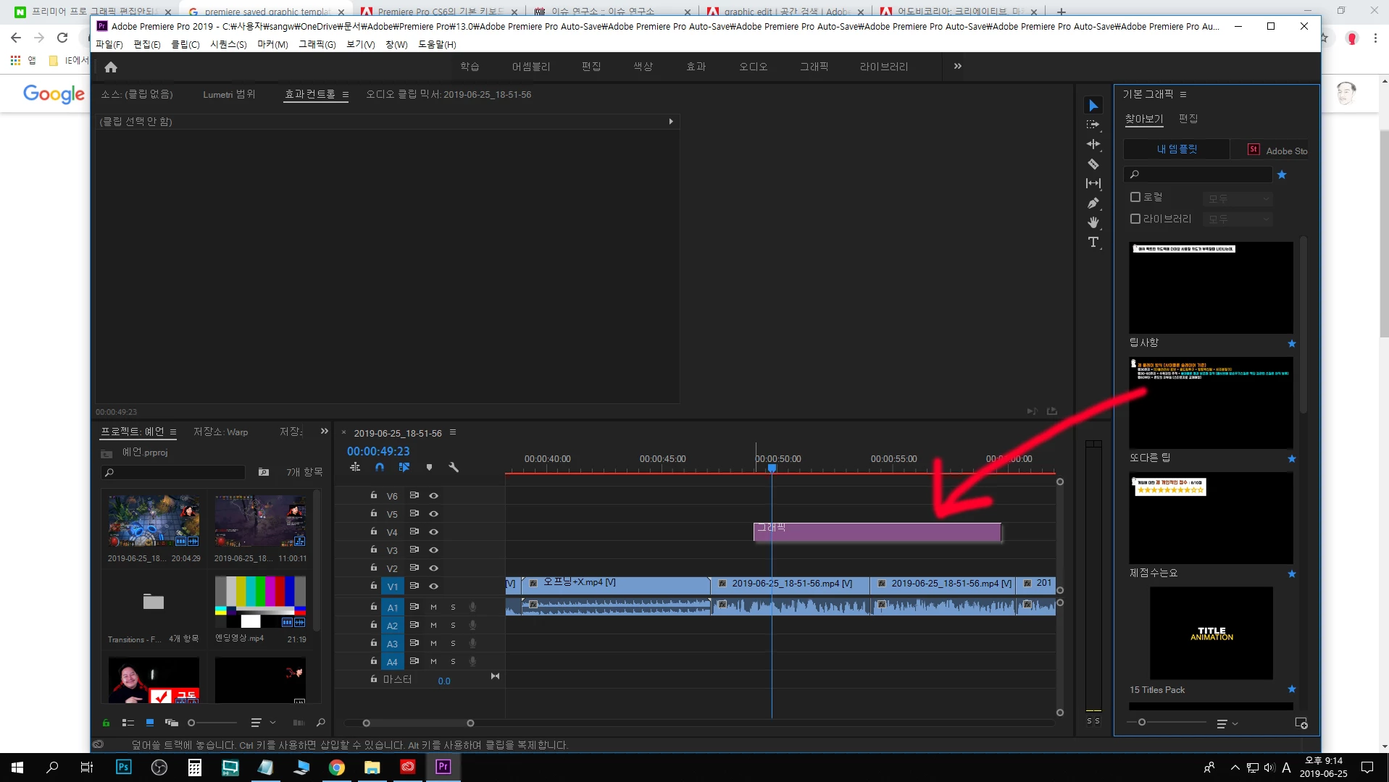Expand project panel tabs overflow

pos(325,431)
